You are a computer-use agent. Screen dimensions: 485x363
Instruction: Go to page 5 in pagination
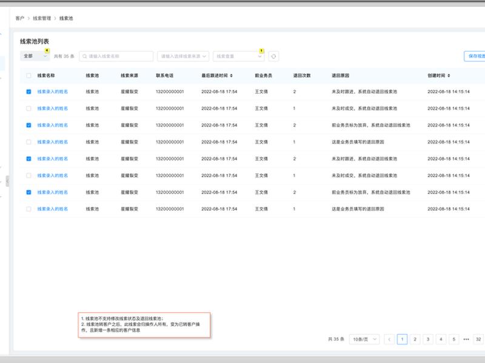tap(454, 339)
